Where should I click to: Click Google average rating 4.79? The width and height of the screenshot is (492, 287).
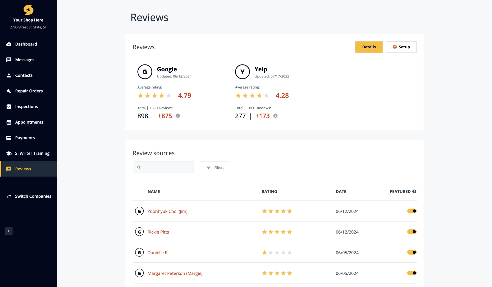pyautogui.click(x=184, y=96)
